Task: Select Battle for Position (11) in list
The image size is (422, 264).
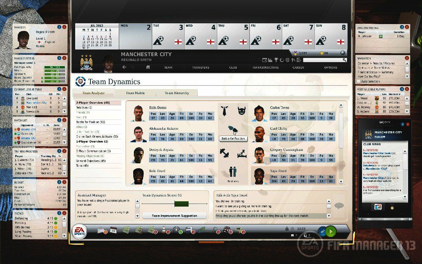Action: 90,122
